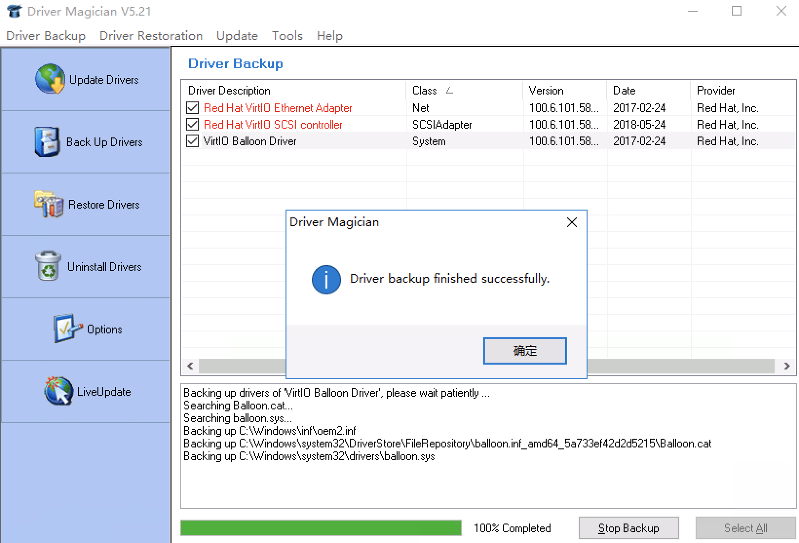The image size is (799, 543).
Task: Click the System class cell
Action: (429, 141)
